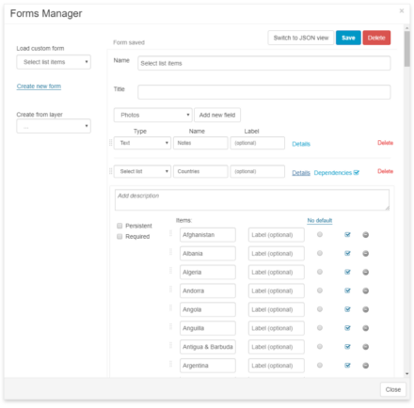Click the blue Save button
This screenshot has height=408, width=414.
click(x=348, y=38)
